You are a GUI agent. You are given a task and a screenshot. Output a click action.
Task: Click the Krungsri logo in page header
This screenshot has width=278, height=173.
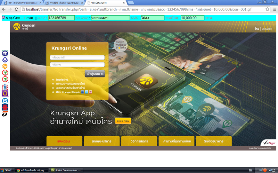pos(24,27)
